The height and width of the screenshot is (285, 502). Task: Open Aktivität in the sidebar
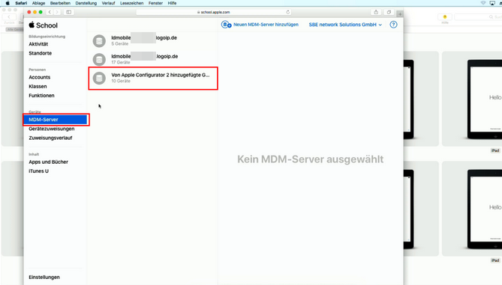tap(38, 44)
